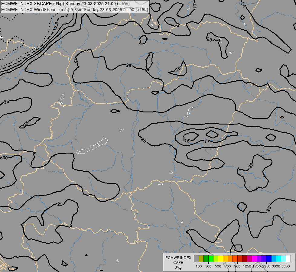Click the CAPE label in legend
Viewport: 296px width, 272px height.
point(178,263)
